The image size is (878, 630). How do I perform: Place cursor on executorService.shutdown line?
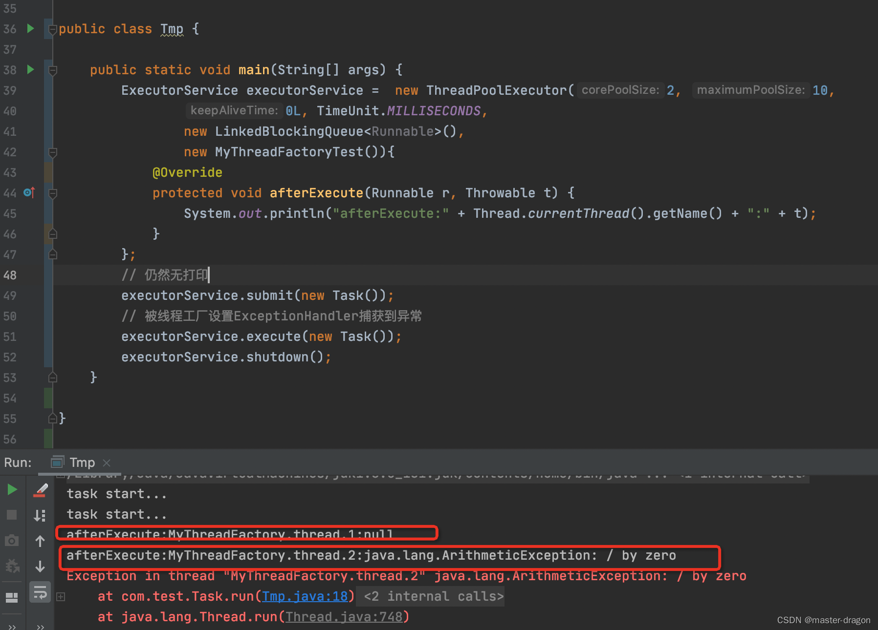(226, 357)
